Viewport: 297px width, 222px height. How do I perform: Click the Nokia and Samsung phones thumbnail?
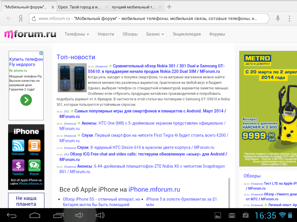(x=72, y=77)
